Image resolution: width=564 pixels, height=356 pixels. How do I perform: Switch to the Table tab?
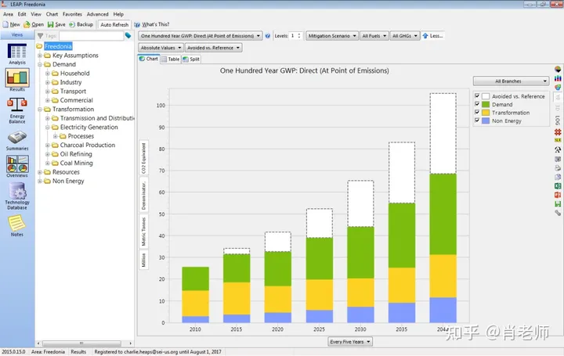pyautogui.click(x=171, y=59)
